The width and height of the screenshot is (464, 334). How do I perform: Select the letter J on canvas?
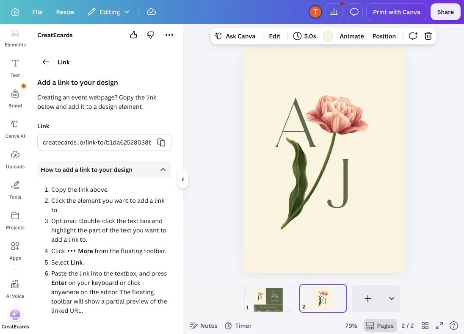(339, 183)
